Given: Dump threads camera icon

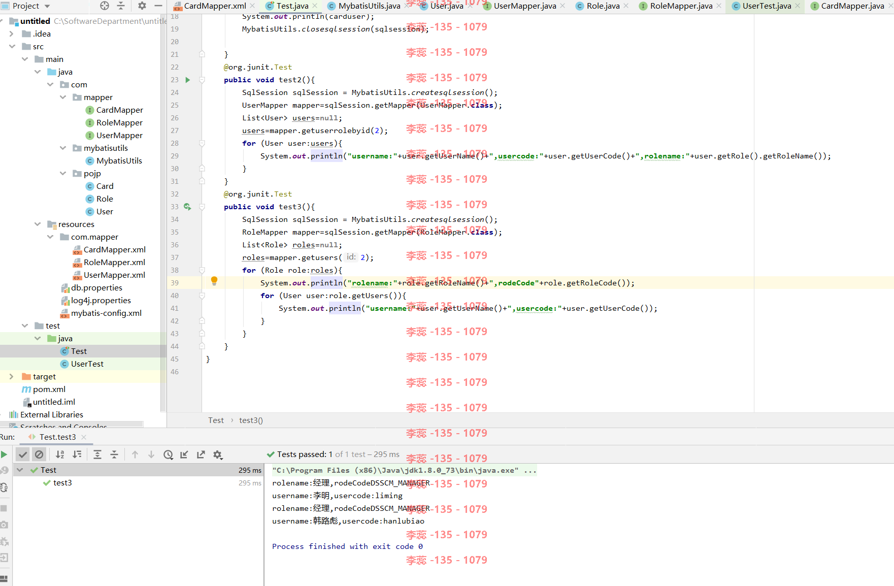Looking at the screenshot, I should pos(4,525).
